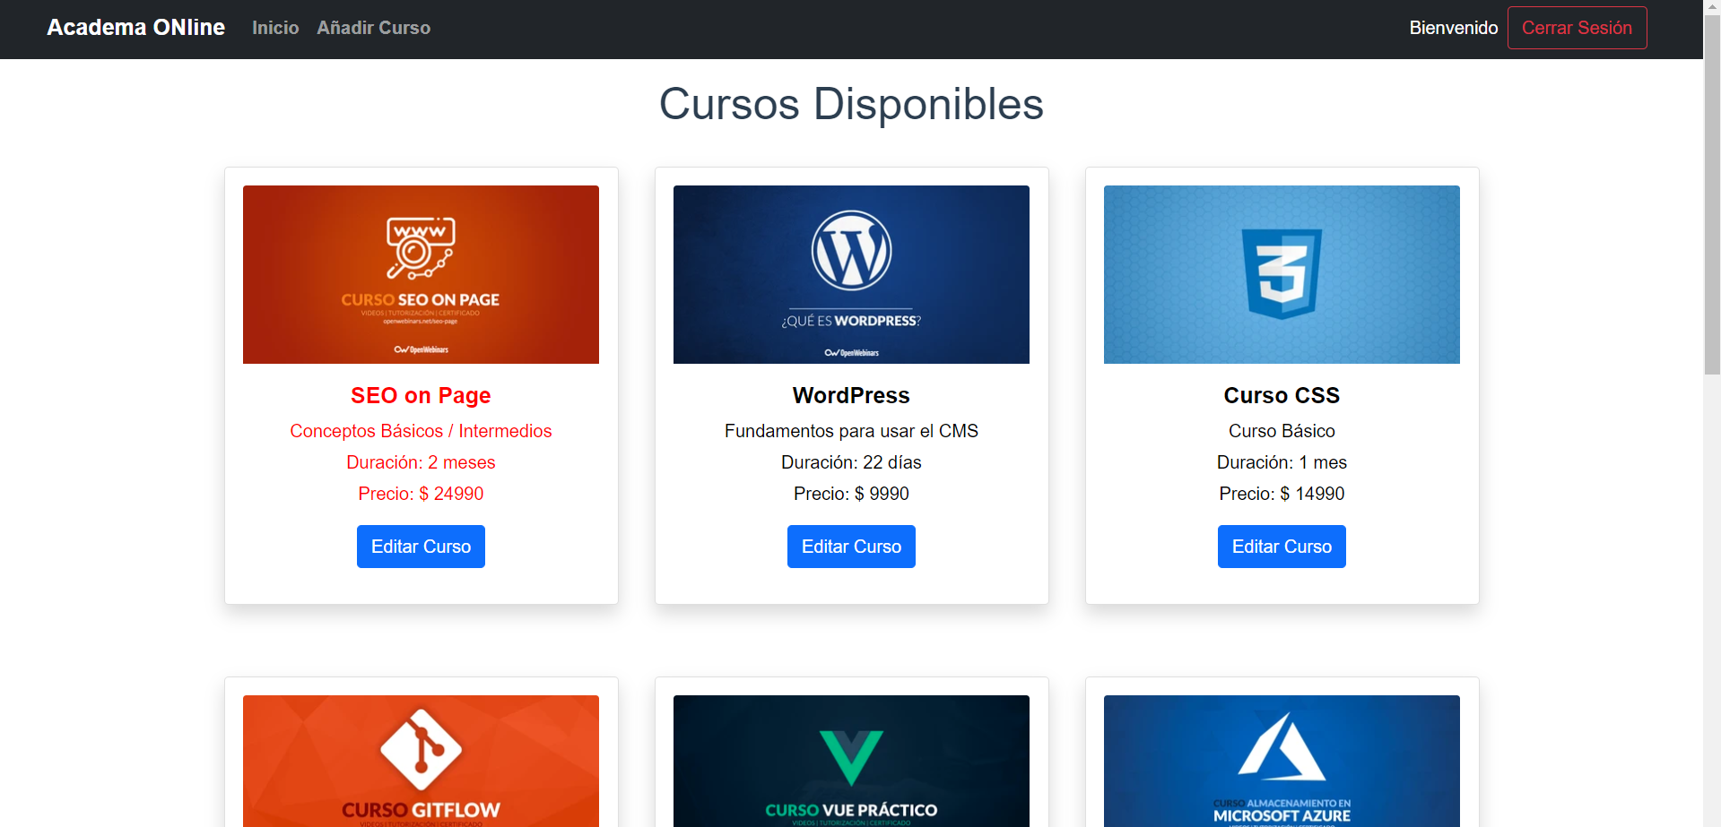Screen dimensions: 1721x827
Task: Open the SEO on Page course thumbnail
Action: tap(421, 274)
